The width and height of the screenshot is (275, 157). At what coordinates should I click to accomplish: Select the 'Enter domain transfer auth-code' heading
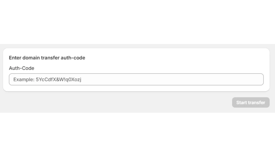coord(47,58)
